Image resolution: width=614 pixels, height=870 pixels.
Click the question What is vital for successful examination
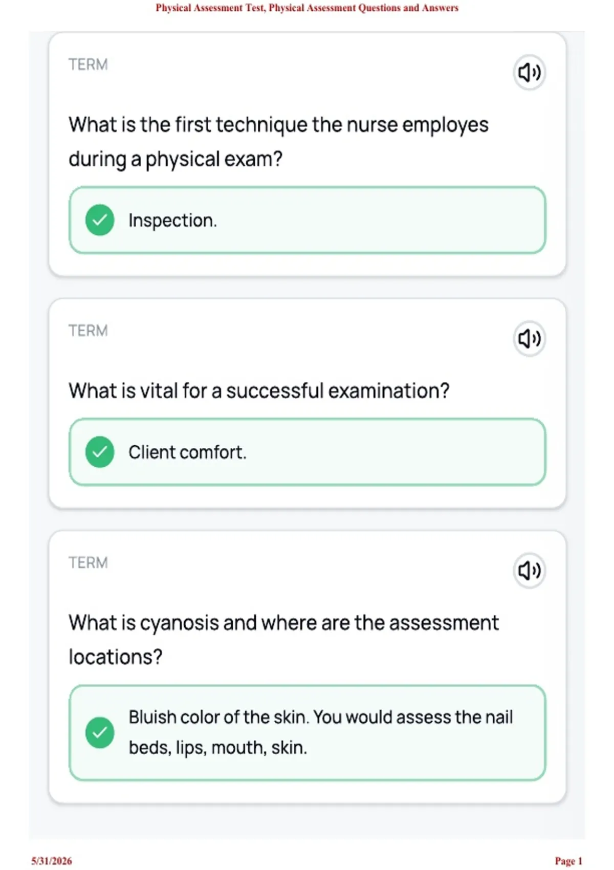point(259,390)
